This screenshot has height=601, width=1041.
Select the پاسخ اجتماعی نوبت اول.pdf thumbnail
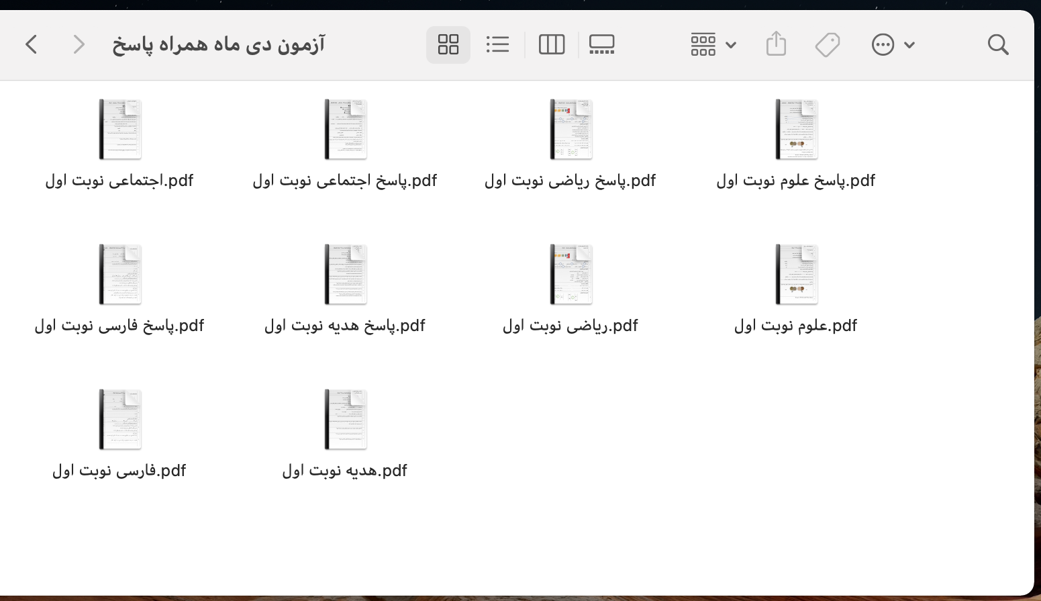346,130
